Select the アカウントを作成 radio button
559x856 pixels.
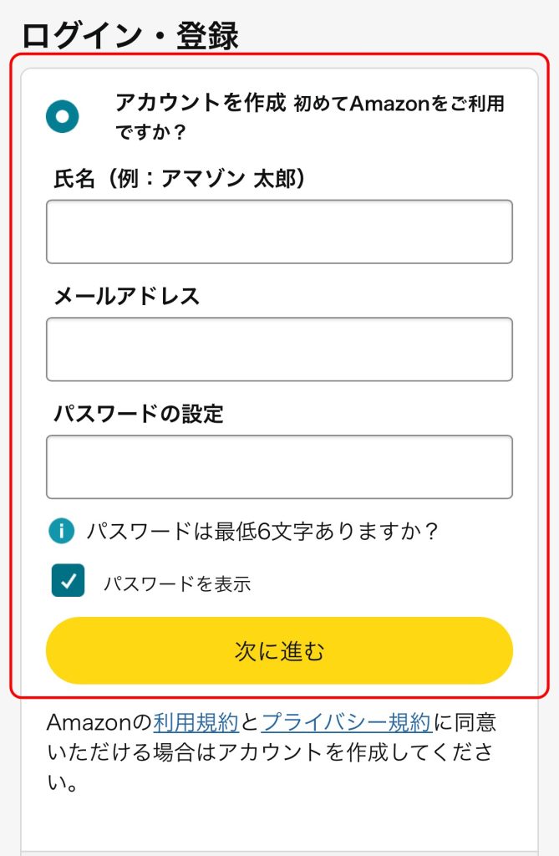click(62, 116)
